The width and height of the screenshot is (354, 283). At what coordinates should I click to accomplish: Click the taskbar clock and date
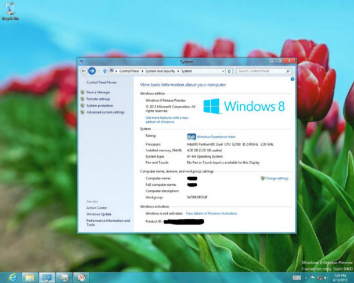340,278
